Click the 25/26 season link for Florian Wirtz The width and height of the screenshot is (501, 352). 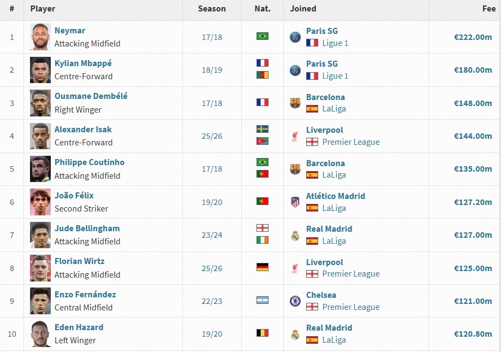click(x=212, y=268)
